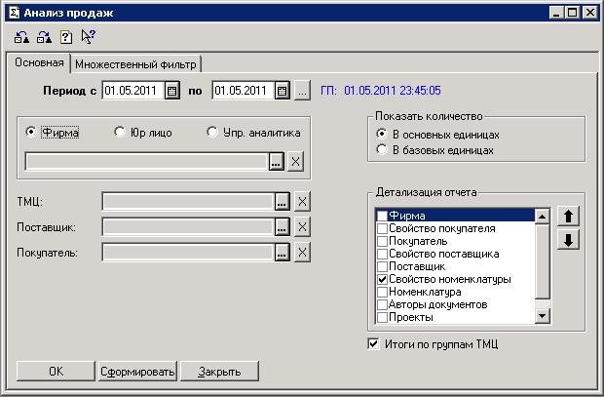This screenshot has height=397, width=604.
Task: Switch to Множественный фильтр tab
Action: click(x=135, y=64)
